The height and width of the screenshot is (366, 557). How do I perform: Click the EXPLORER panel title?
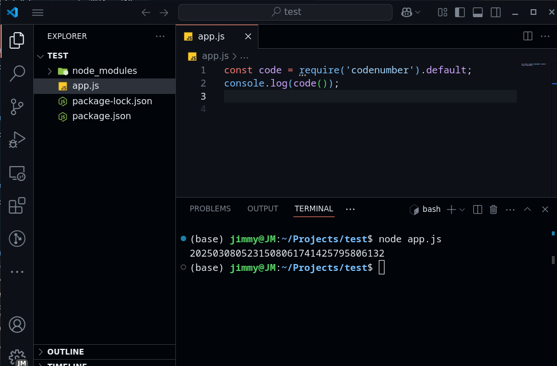pos(67,36)
